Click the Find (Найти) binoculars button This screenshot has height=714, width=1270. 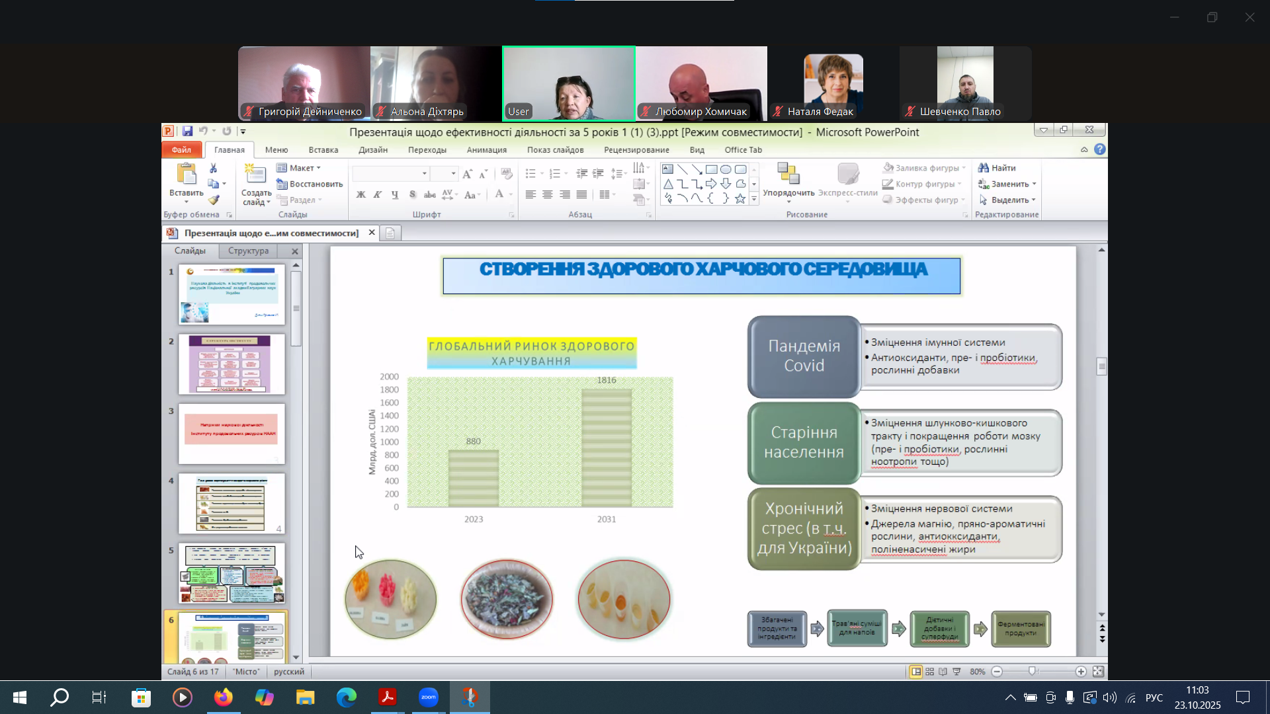coord(997,168)
